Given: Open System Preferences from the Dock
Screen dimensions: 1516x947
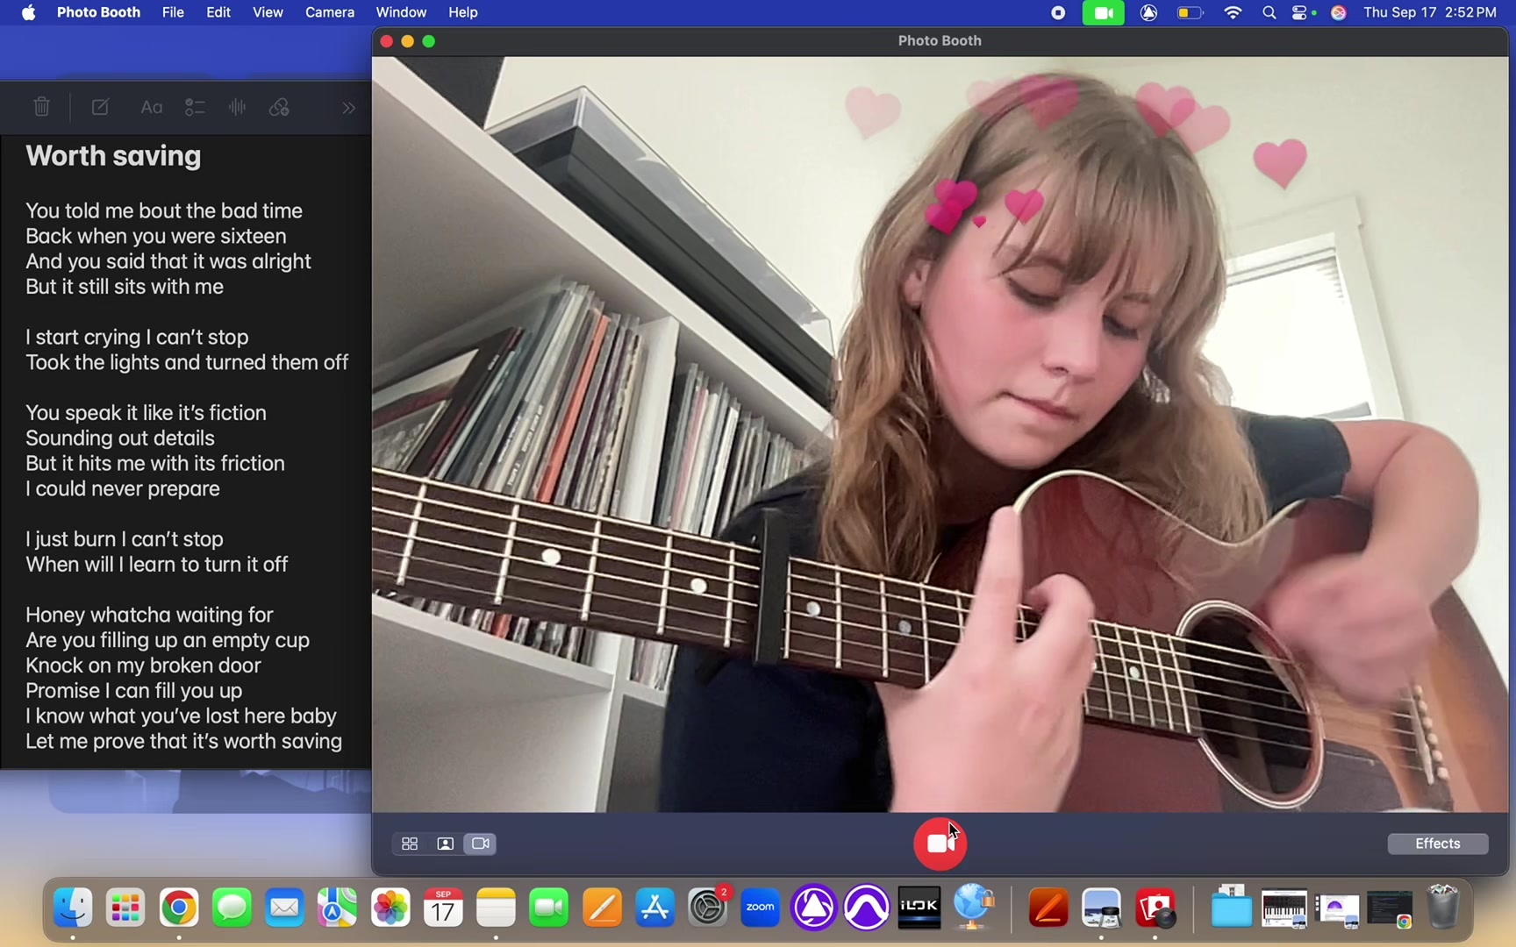Looking at the screenshot, I should point(708,908).
